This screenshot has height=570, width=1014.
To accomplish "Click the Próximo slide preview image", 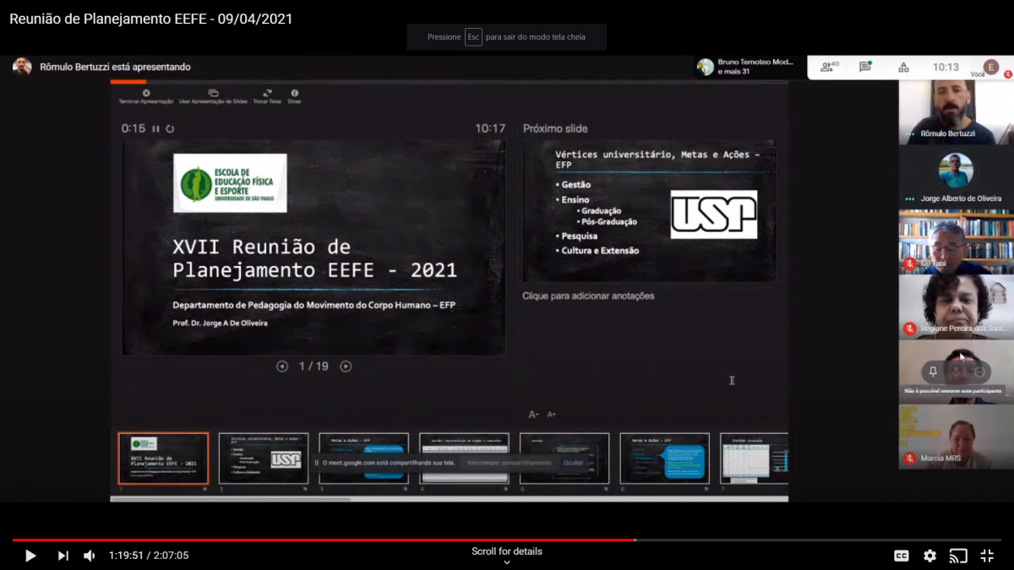I will point(649,211).
